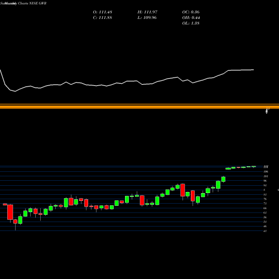Click the orange horizontal indicator band
This screenshot has width=279, height=279.
point(139,107)
